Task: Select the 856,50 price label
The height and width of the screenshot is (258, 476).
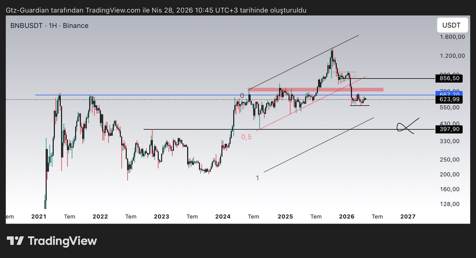Action: pos(450,78)
